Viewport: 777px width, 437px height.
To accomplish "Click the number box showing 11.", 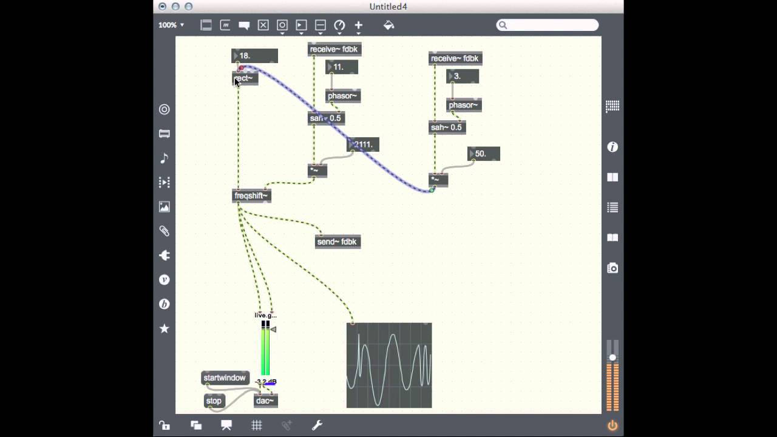I will point(342,67).
